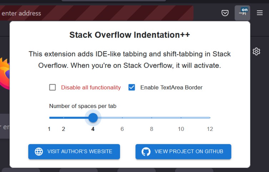Set spaces per tab slider to 6
Screen dimensions: 269x172
[x=122, y=117]
